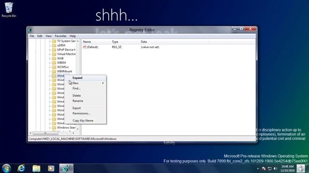The height and width of the screenshot is (173, 309).
Task: Choose Copy Key Name in the context menu
Action: coord(85,121)
